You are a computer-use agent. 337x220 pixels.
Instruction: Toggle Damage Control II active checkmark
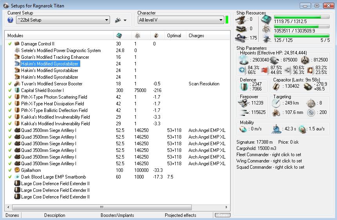tap(10, 44)
